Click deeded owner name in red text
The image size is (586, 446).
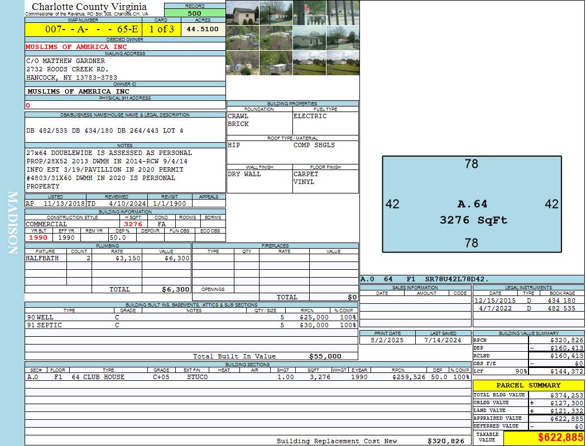[76, 47]
